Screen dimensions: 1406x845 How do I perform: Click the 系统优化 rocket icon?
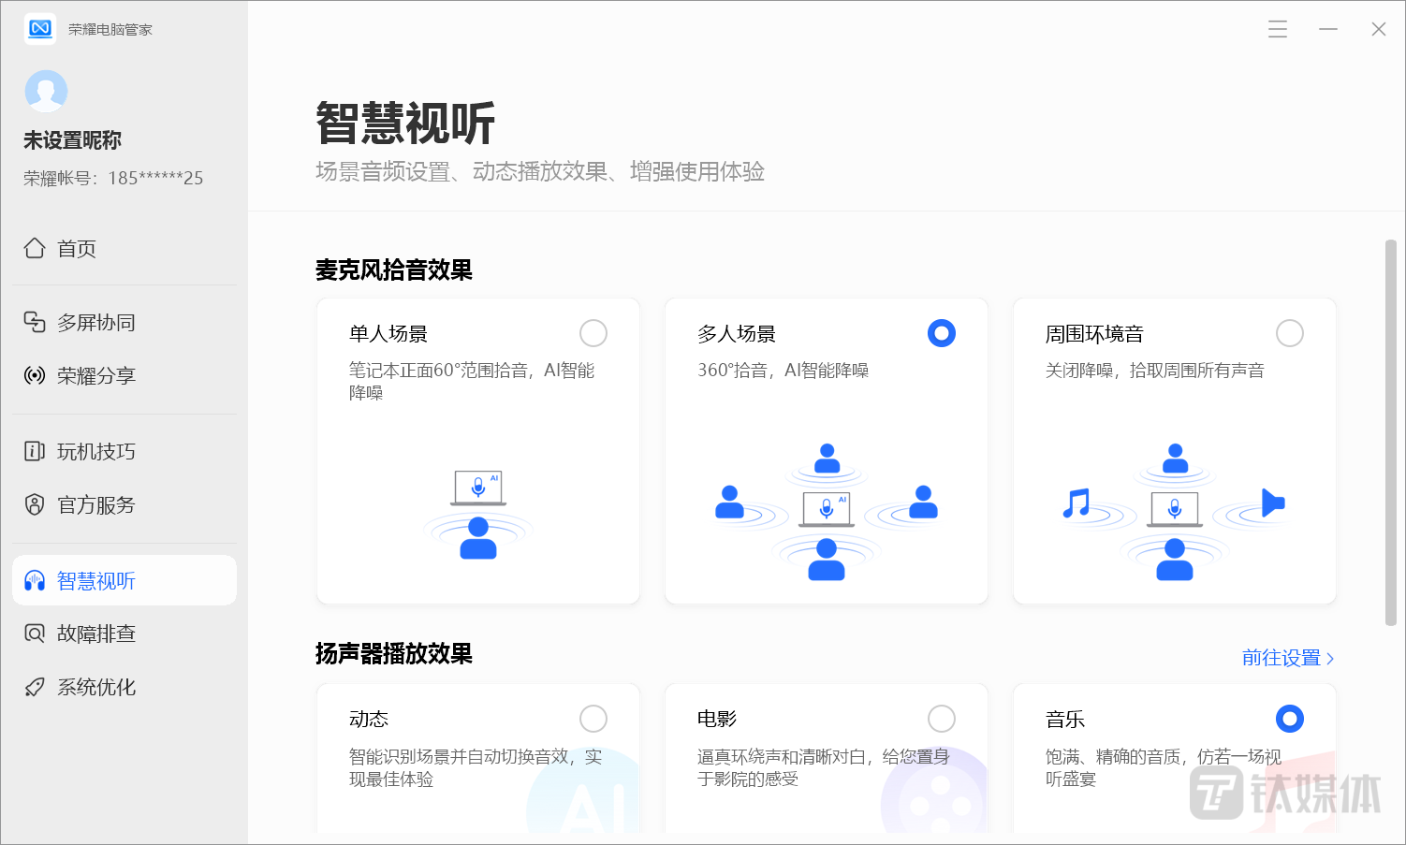pos(35,687)
